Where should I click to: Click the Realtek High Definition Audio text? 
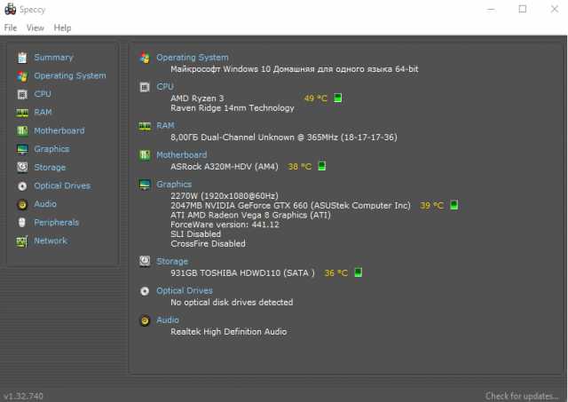pyautogui.click(x=229, y=332)
